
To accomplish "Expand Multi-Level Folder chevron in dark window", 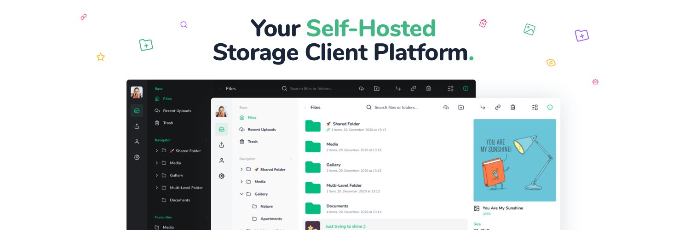I will [157, 188].
